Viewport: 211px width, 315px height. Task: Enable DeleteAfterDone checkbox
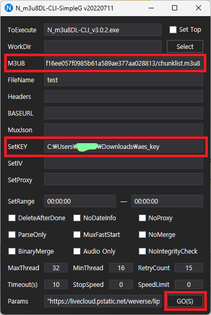[x=12, y=218]
